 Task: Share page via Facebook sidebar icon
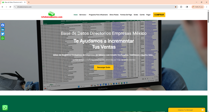click(2, 25)
